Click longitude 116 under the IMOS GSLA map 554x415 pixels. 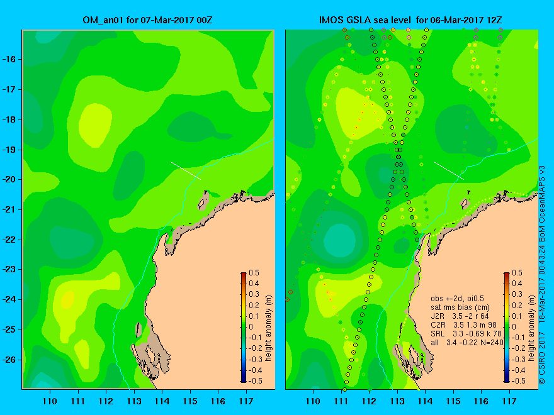[481, 401]
